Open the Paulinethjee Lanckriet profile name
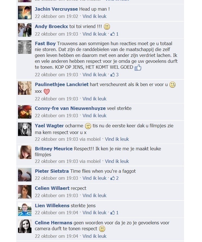This screenshot has width=202, height=242. pos(62,85)
